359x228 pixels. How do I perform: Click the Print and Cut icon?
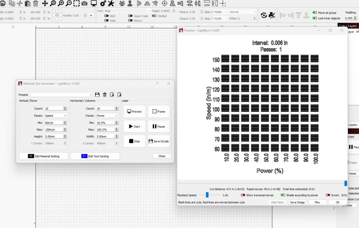tap(272, 15)
